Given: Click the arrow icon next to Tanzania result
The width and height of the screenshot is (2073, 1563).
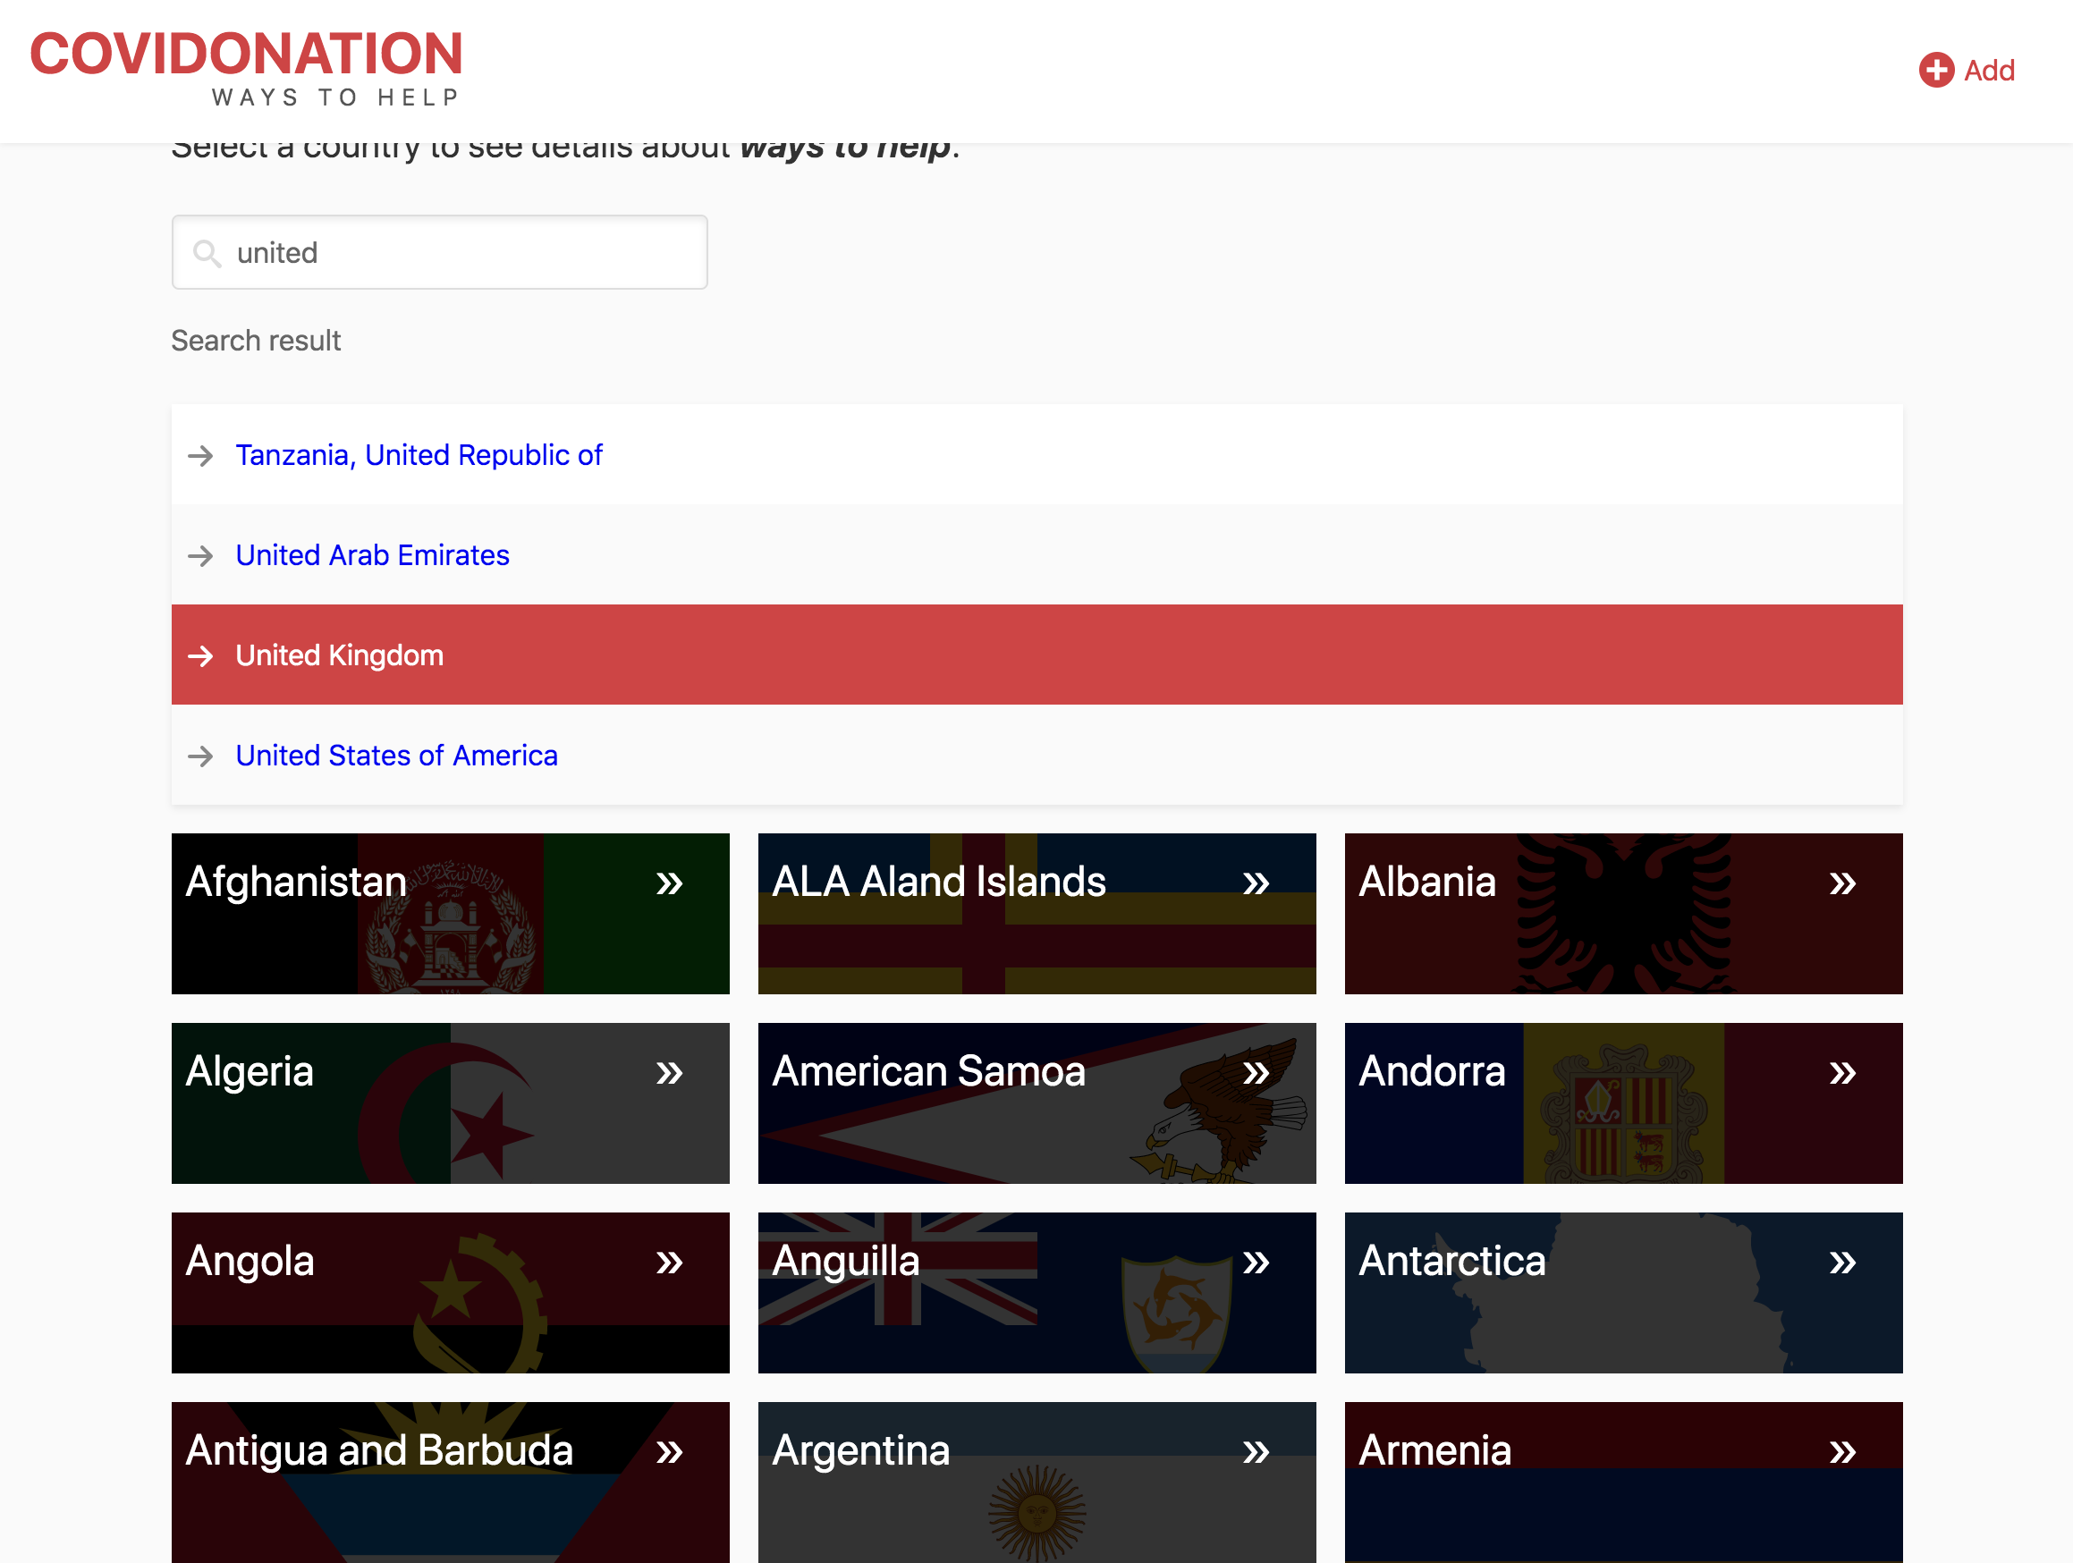Looking at the screenshot, I should click(199, 456).
